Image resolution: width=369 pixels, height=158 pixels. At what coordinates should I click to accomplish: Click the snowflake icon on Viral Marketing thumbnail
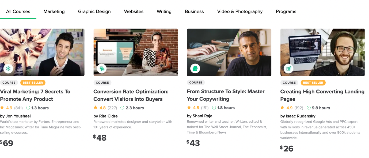tap(8, 69)
